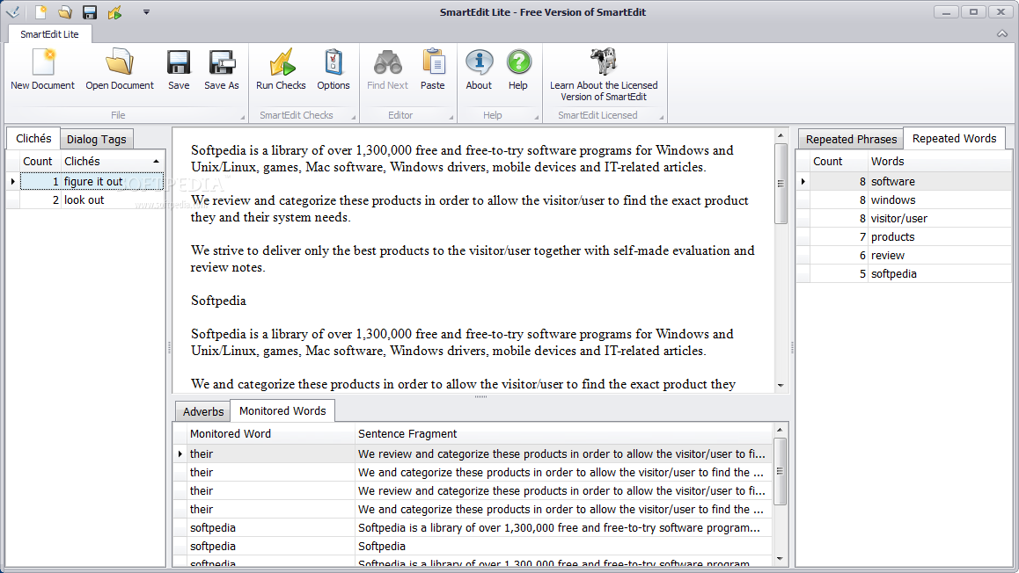Screen dimensions: 1019x573
Task: Click the editor scrollbar up arrow
Action: click(781, 135)
